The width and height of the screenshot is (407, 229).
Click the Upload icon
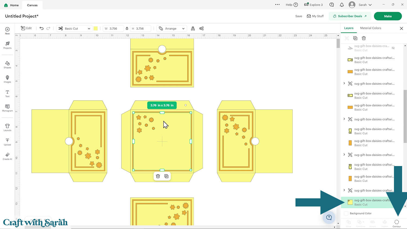tap(7, 142)
